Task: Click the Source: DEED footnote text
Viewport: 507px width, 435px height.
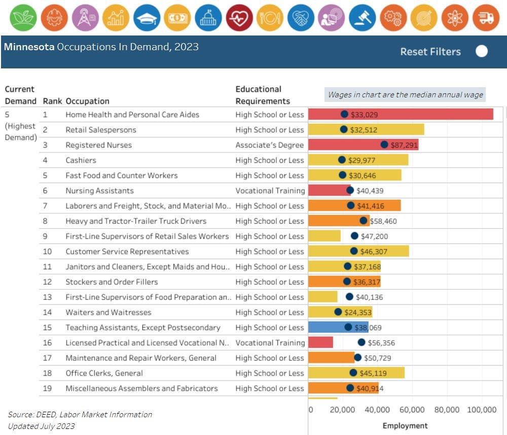Action: (x=80, y=415)
